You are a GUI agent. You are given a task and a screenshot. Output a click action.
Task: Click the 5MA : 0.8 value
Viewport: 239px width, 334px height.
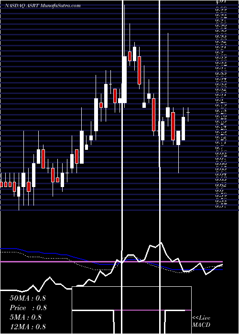[x=26, y=317]
